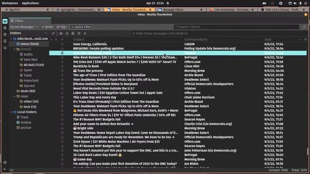Screen dimensions: 310x174
Task: Switch to the BpyTOP window tab
Action: point(27,10)
